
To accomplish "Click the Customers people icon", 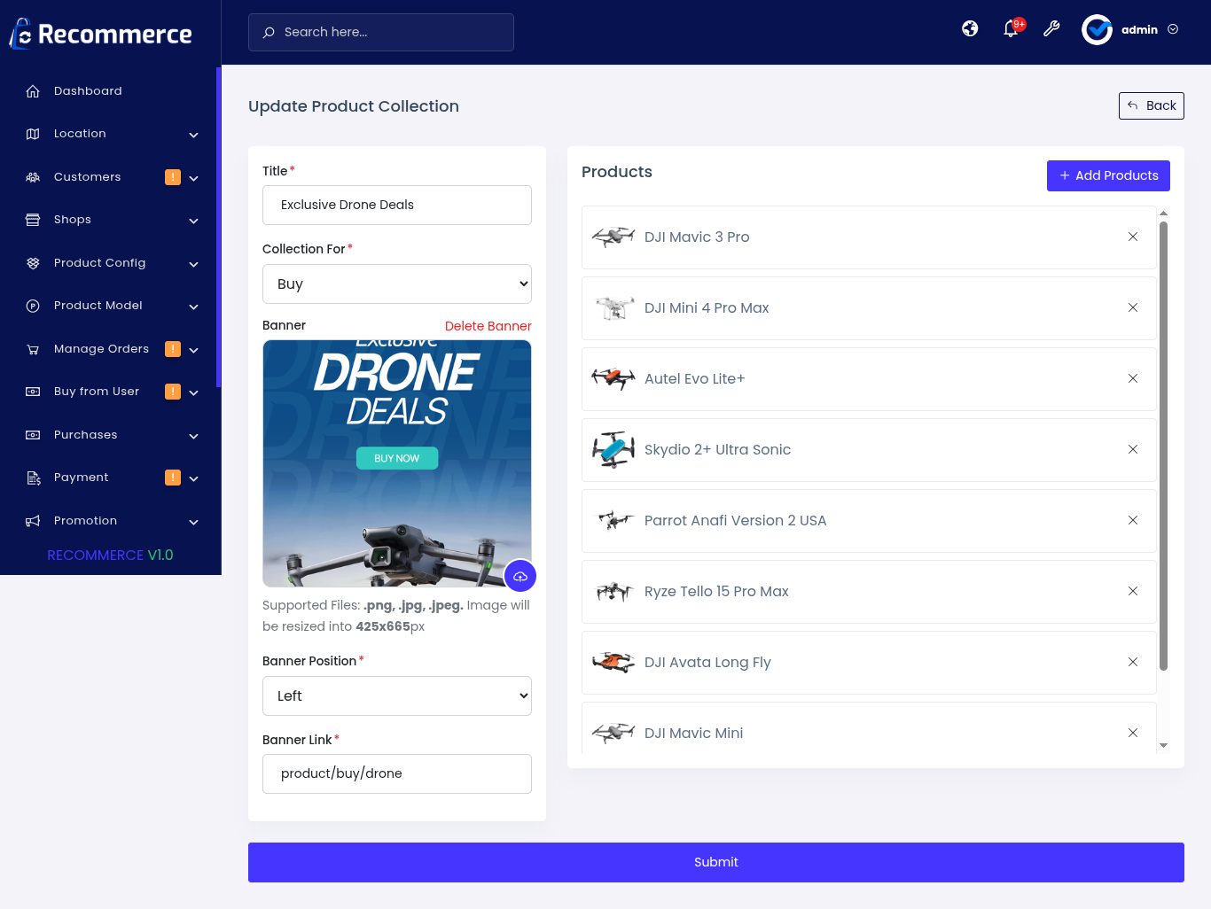I will pyautogui.click(x=33, y=177).
